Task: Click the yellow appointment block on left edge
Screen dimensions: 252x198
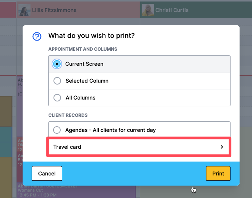Action: [6, 111]
